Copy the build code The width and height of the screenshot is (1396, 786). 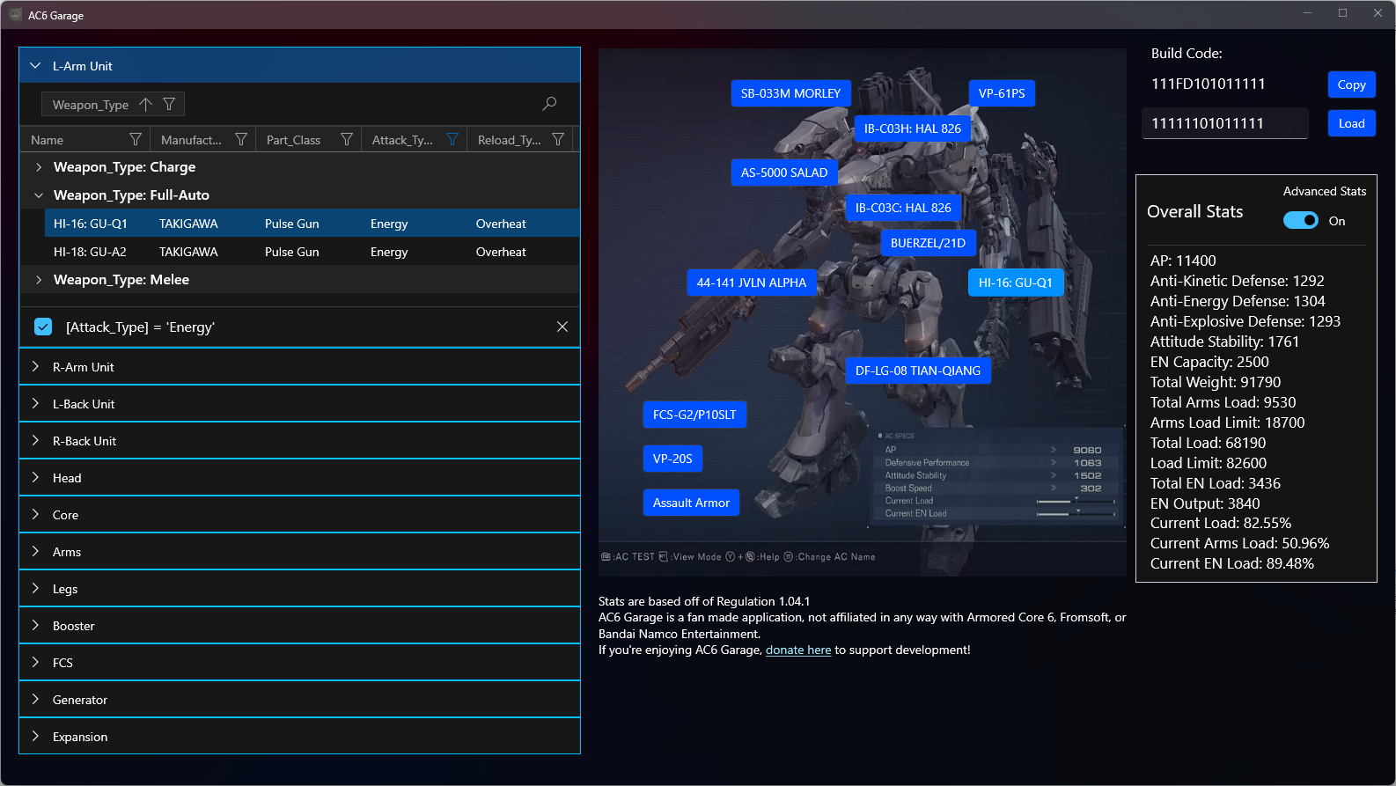[1351, 84]
